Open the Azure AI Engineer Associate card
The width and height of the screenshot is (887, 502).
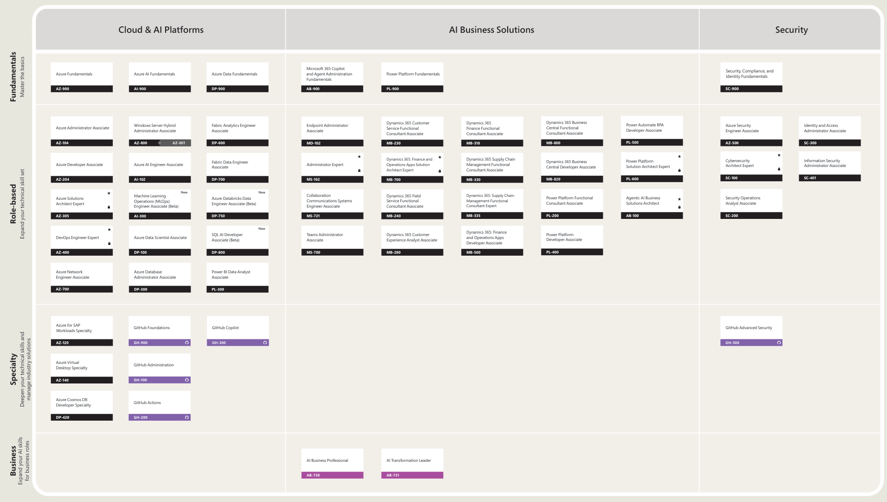pyautogui.click(x=160, y=167)
